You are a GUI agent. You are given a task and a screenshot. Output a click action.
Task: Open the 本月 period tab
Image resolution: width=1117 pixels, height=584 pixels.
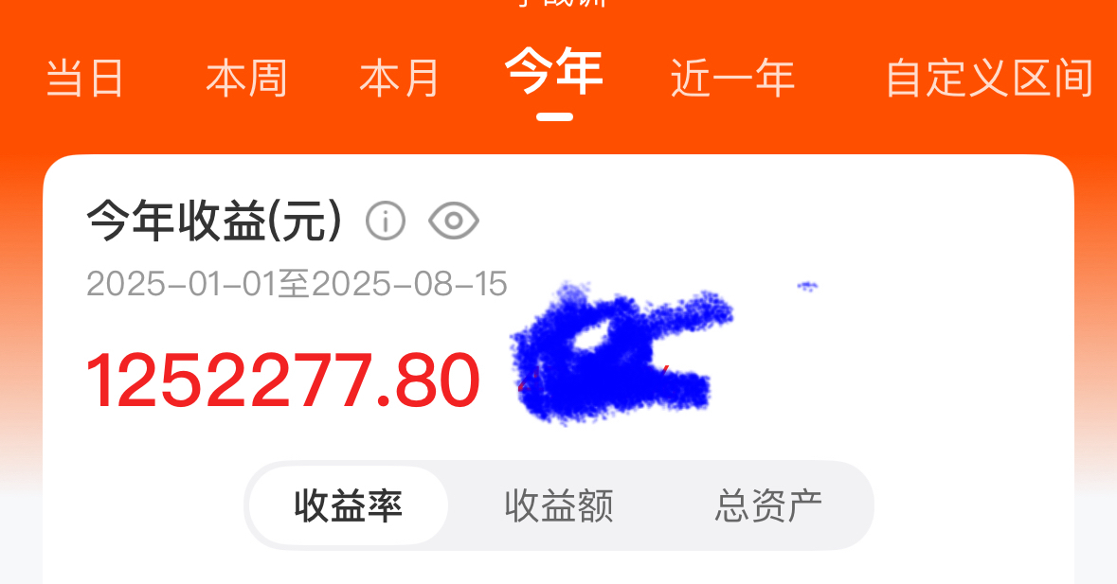(400, 79)
